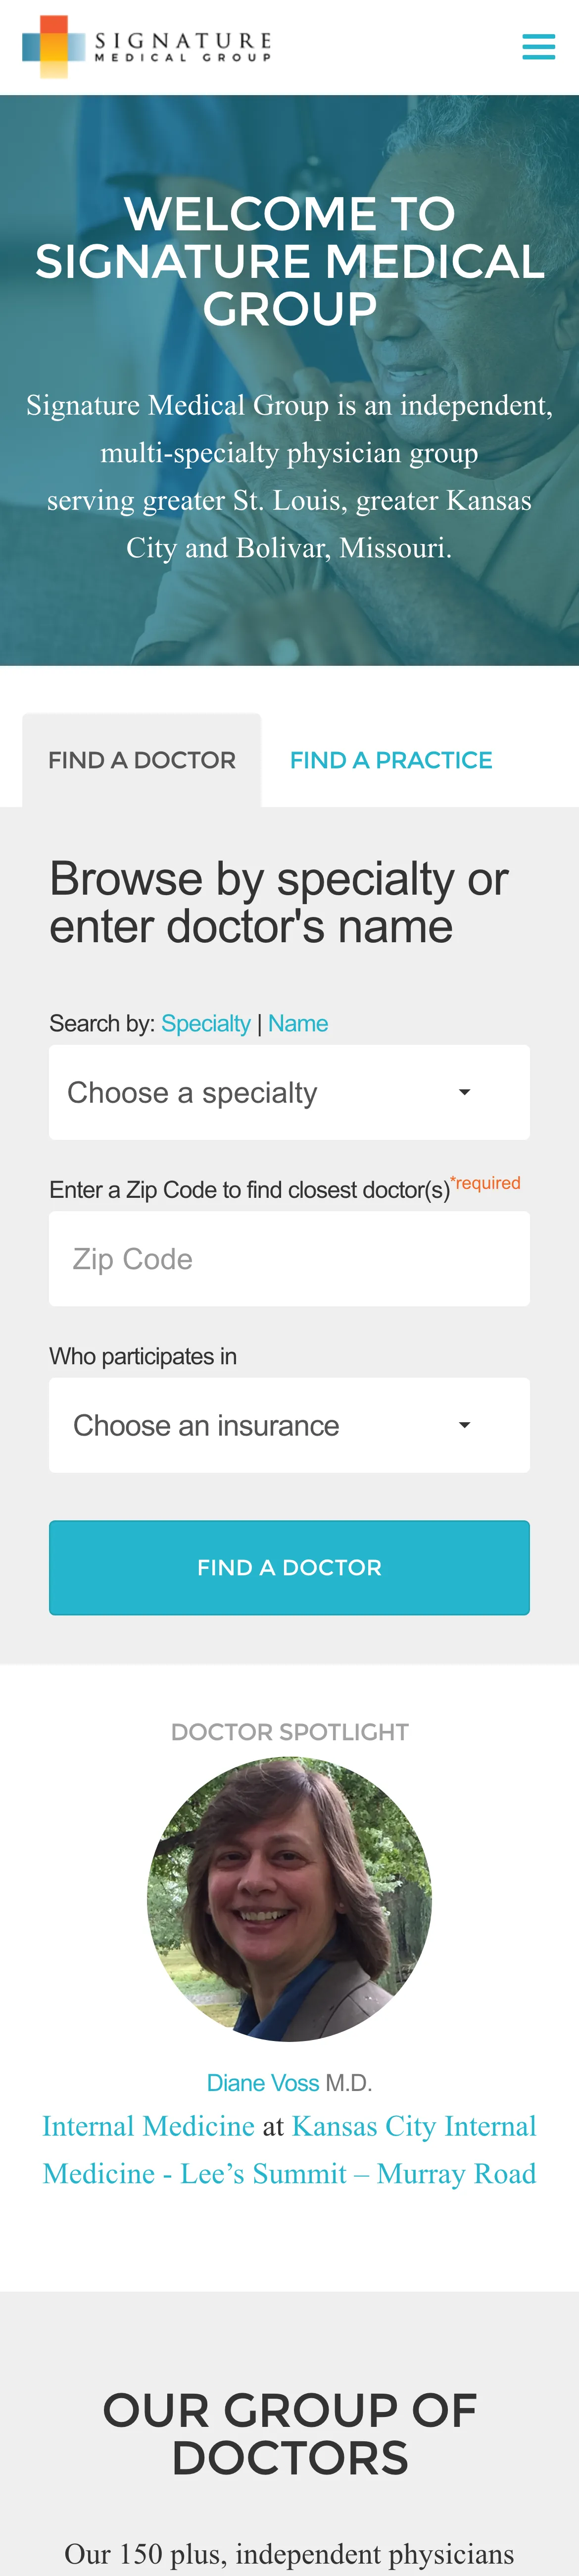Expand the Choose an insurance dropdown
Image resolution: width=579 pixels, height=2576 pixels.
coord(289,1425)
